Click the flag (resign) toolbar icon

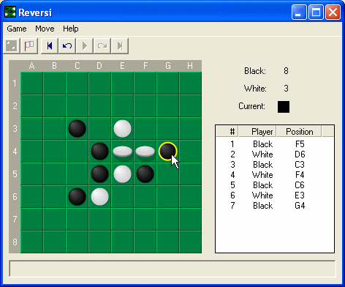pos(29,45)
